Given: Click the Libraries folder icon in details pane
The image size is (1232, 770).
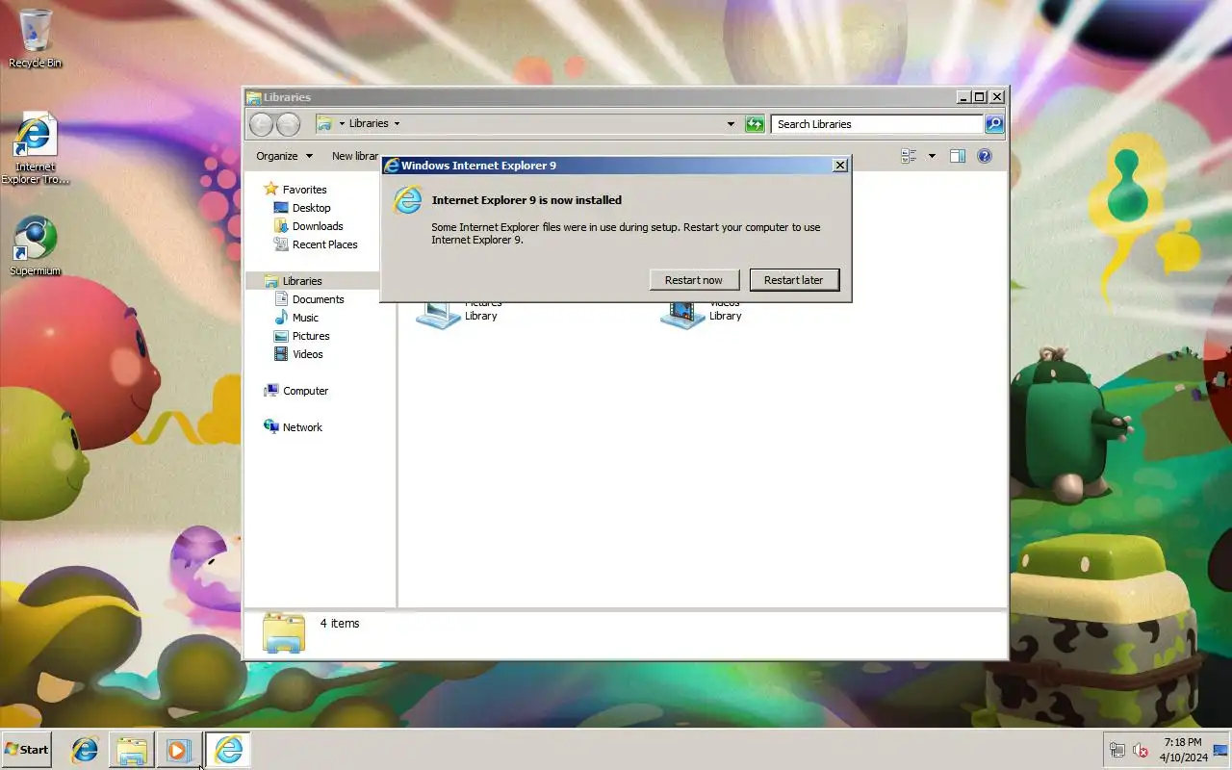Looking at the screenshot, I should (x=283, y=632).
